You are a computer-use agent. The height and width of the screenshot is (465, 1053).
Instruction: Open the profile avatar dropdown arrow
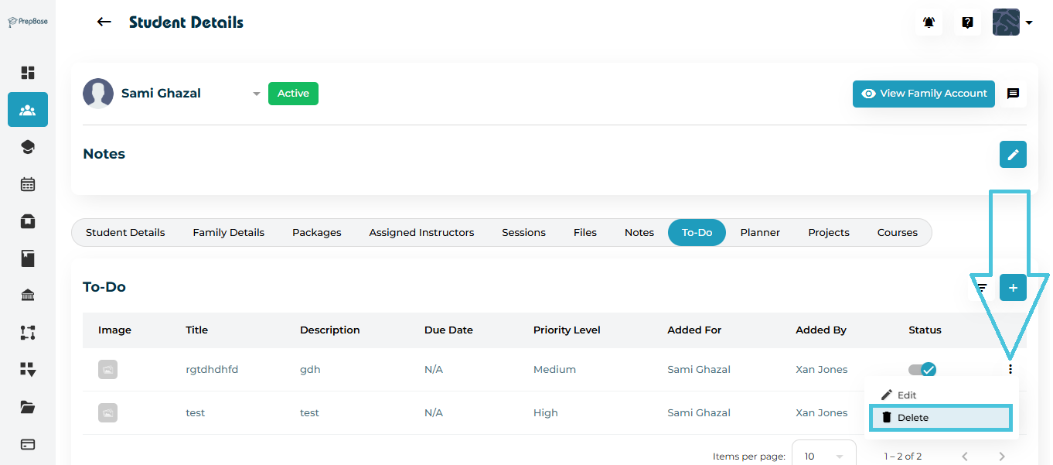coord(1029,23)
